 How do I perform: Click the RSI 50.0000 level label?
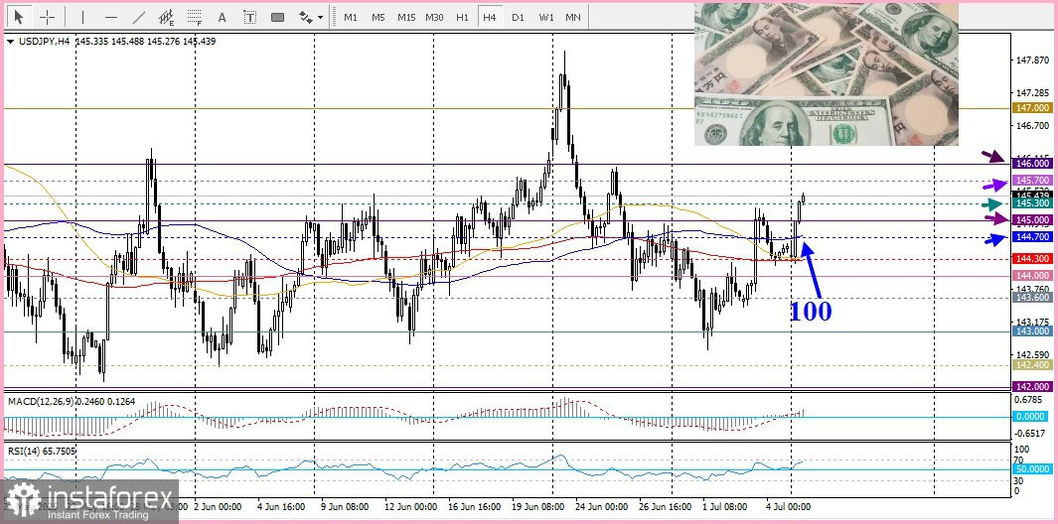pos(1032,468)
